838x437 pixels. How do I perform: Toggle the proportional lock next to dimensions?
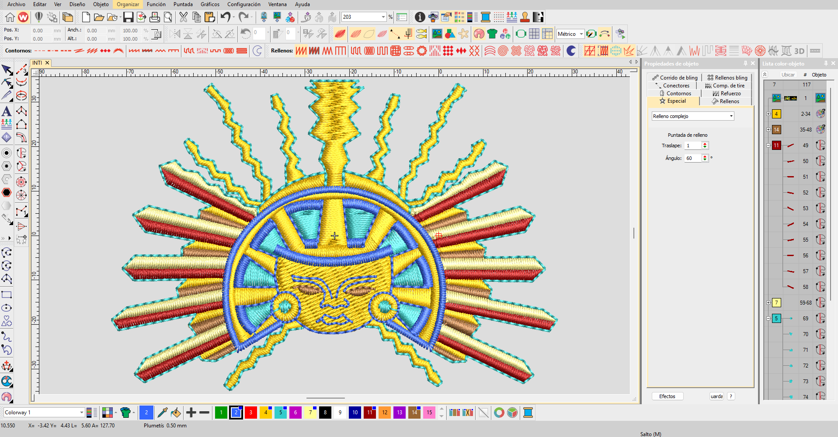pyautogui.click(x=156, y=34)
